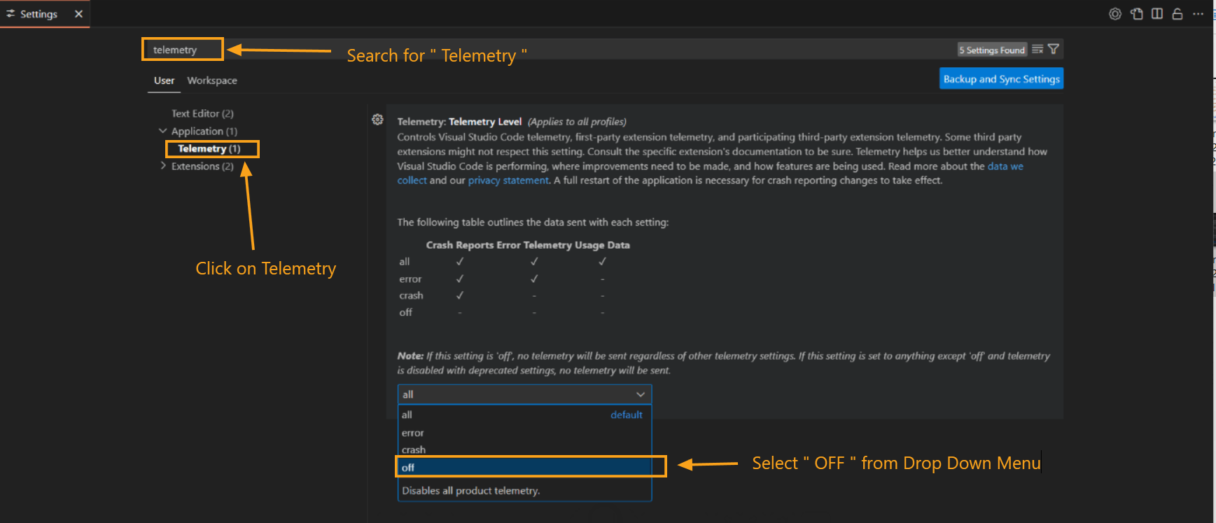Click the Copilot/profile gear icon in editor toolbar
1216x523 pixels.
[1115, 14]
